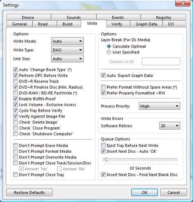Viewport: 193px width, 202px height.
Task: Enable Prefer Format Without Spare Areas
Action: tap(103, 87)
